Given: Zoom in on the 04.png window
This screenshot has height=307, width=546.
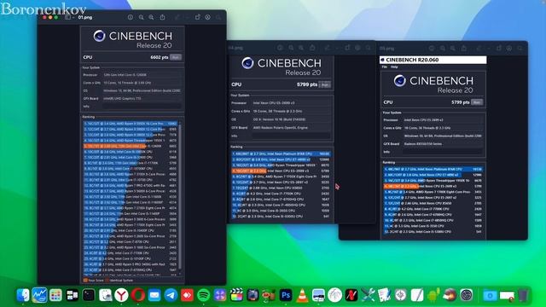Looking at the screenshot, I should pyautogui.click(x=301, y=48).
